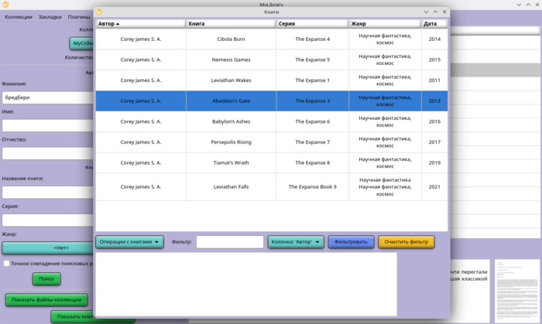Image resolution: width=542 pixels, height=324 pixels.
Task: Click the green Поиск button
Action: tap(46, 278)
